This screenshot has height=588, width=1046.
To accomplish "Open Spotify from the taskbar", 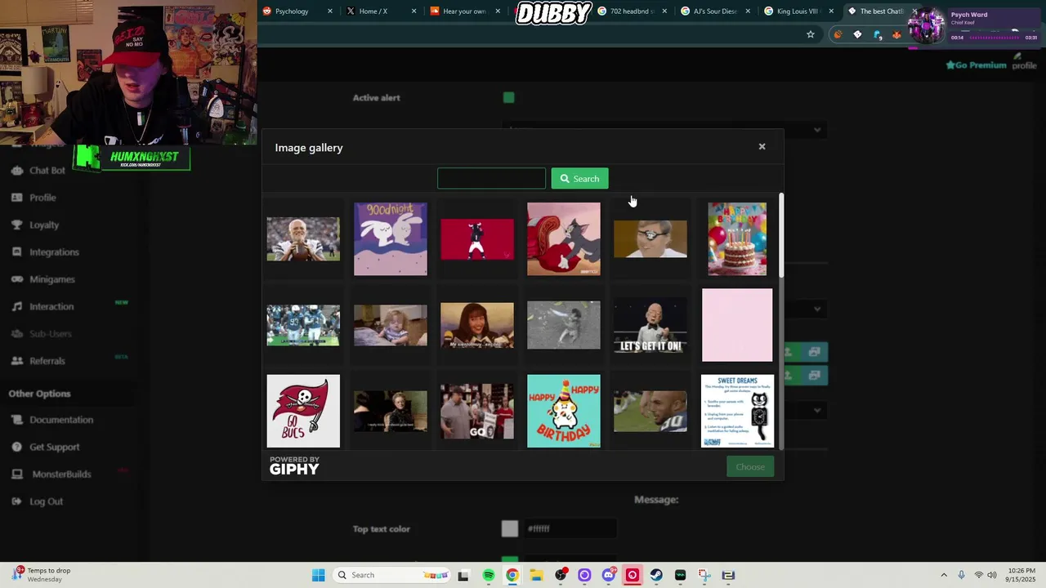I will click(x=489, y=575).
